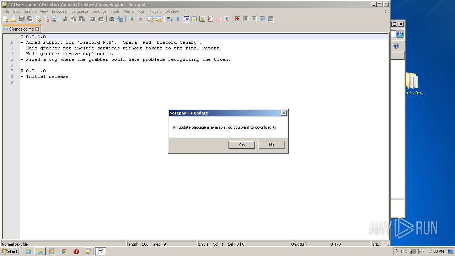Click the UTF-8 encoding status field
The image size is (455, 256).
click(350, 244)
